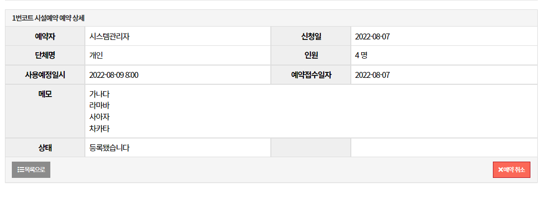Click the 인원 header cell
The image size is (560, 204).
click(311, 55)
